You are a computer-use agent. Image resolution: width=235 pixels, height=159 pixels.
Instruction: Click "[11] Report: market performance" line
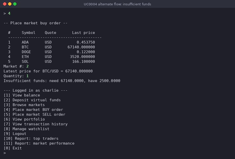pyautogui.click(x=39, y=143)
